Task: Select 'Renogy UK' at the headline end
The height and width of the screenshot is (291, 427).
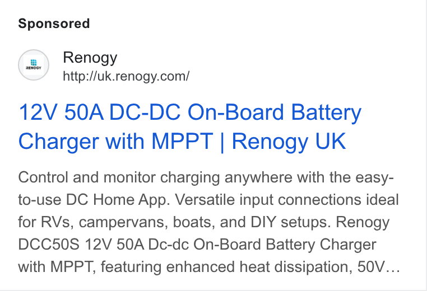Action: point(289,141)
